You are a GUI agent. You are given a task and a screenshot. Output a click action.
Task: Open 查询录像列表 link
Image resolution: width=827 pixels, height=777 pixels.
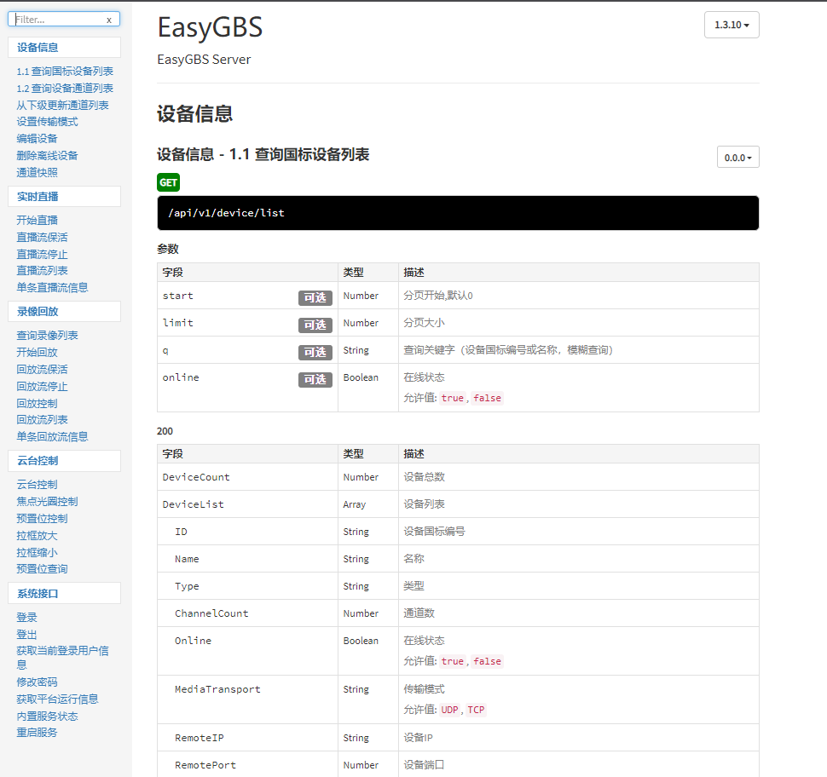(x=48, y=336)
